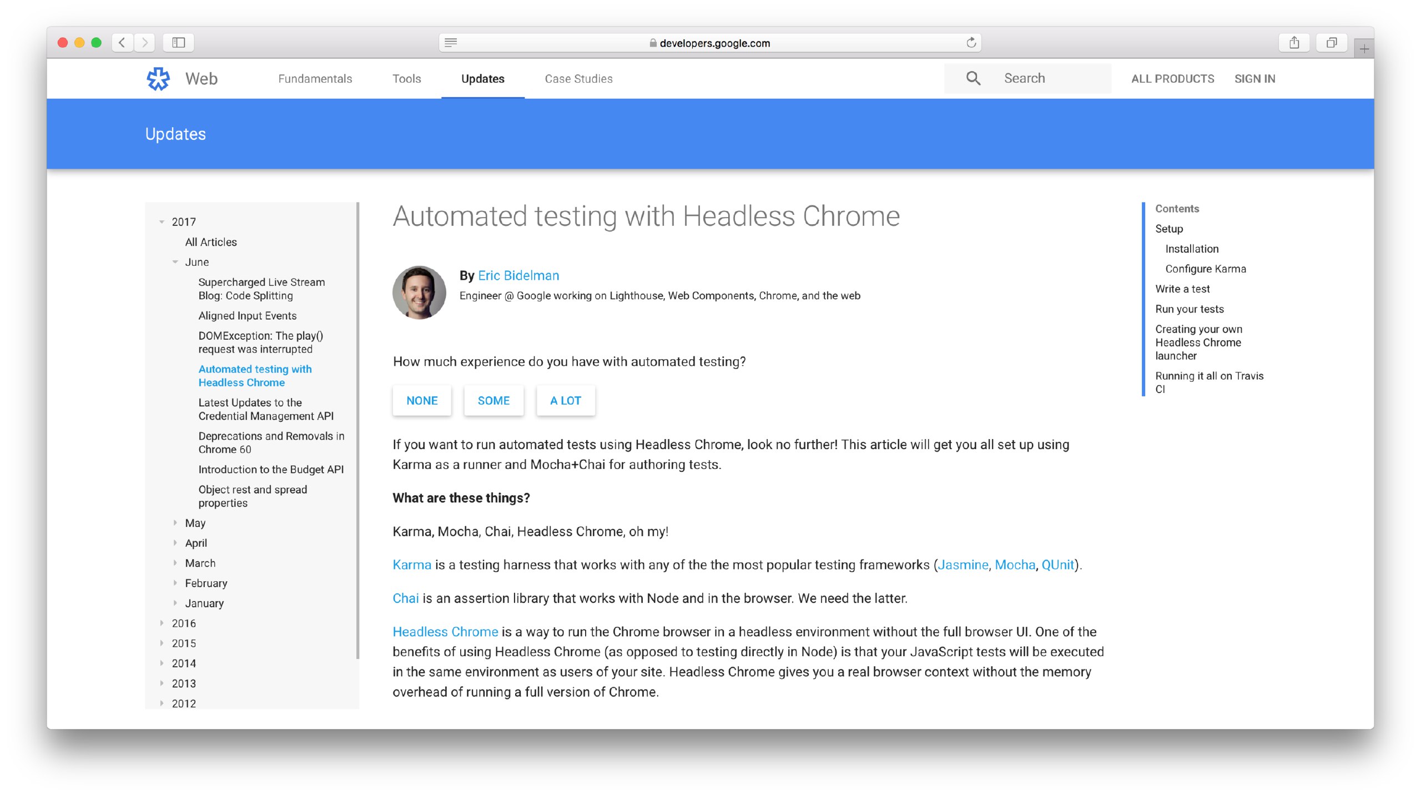Viewport: 1421px width, 796px height.
Task: Follow the Karma link
Action: [x=412, y=565]
